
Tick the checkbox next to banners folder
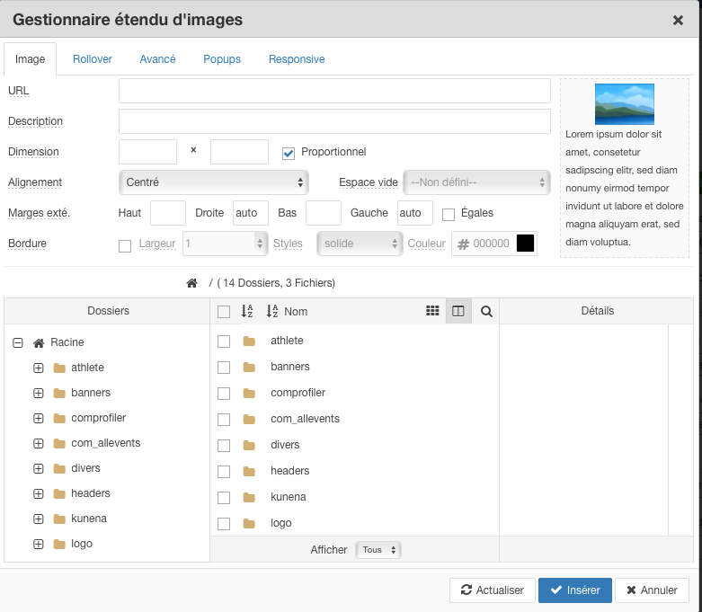pyautogui.click(x=224, y=367)
